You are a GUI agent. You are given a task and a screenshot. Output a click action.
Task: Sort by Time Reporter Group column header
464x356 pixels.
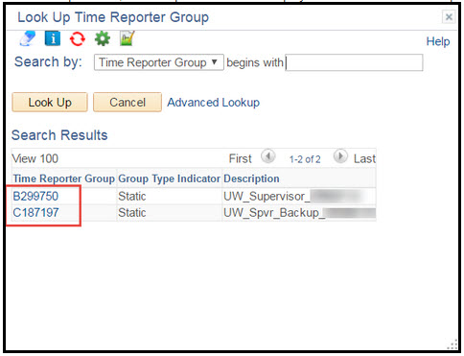pos(64,178)
